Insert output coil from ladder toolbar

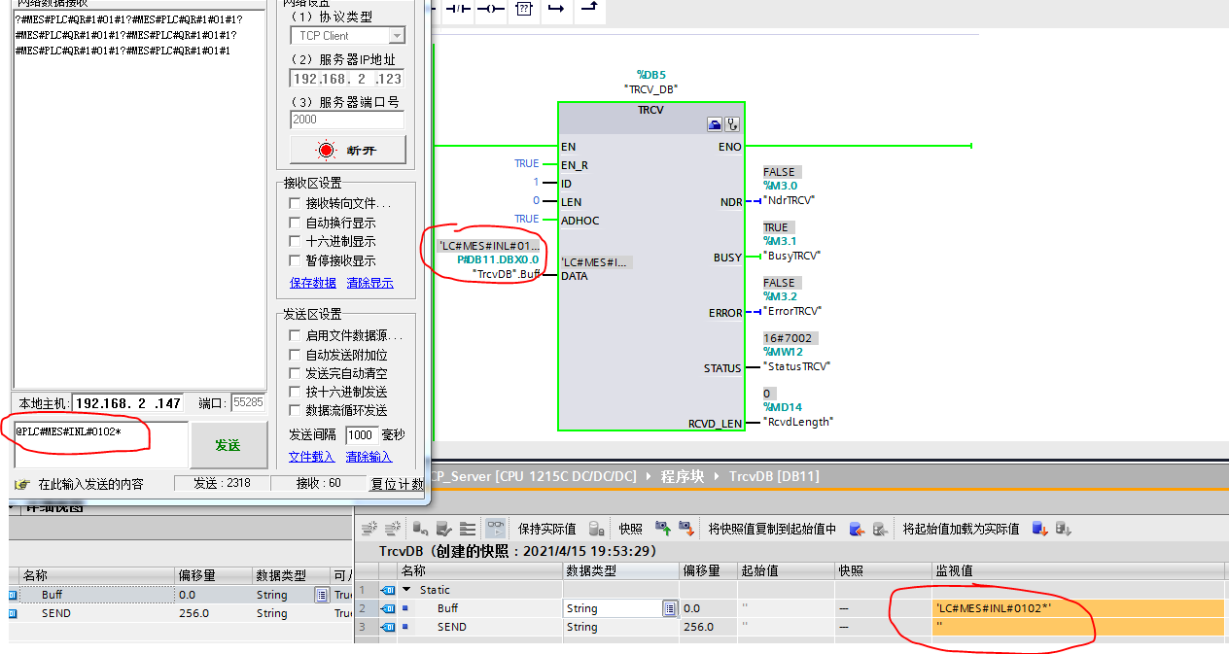pyautogui.click(x=491, y=9)
